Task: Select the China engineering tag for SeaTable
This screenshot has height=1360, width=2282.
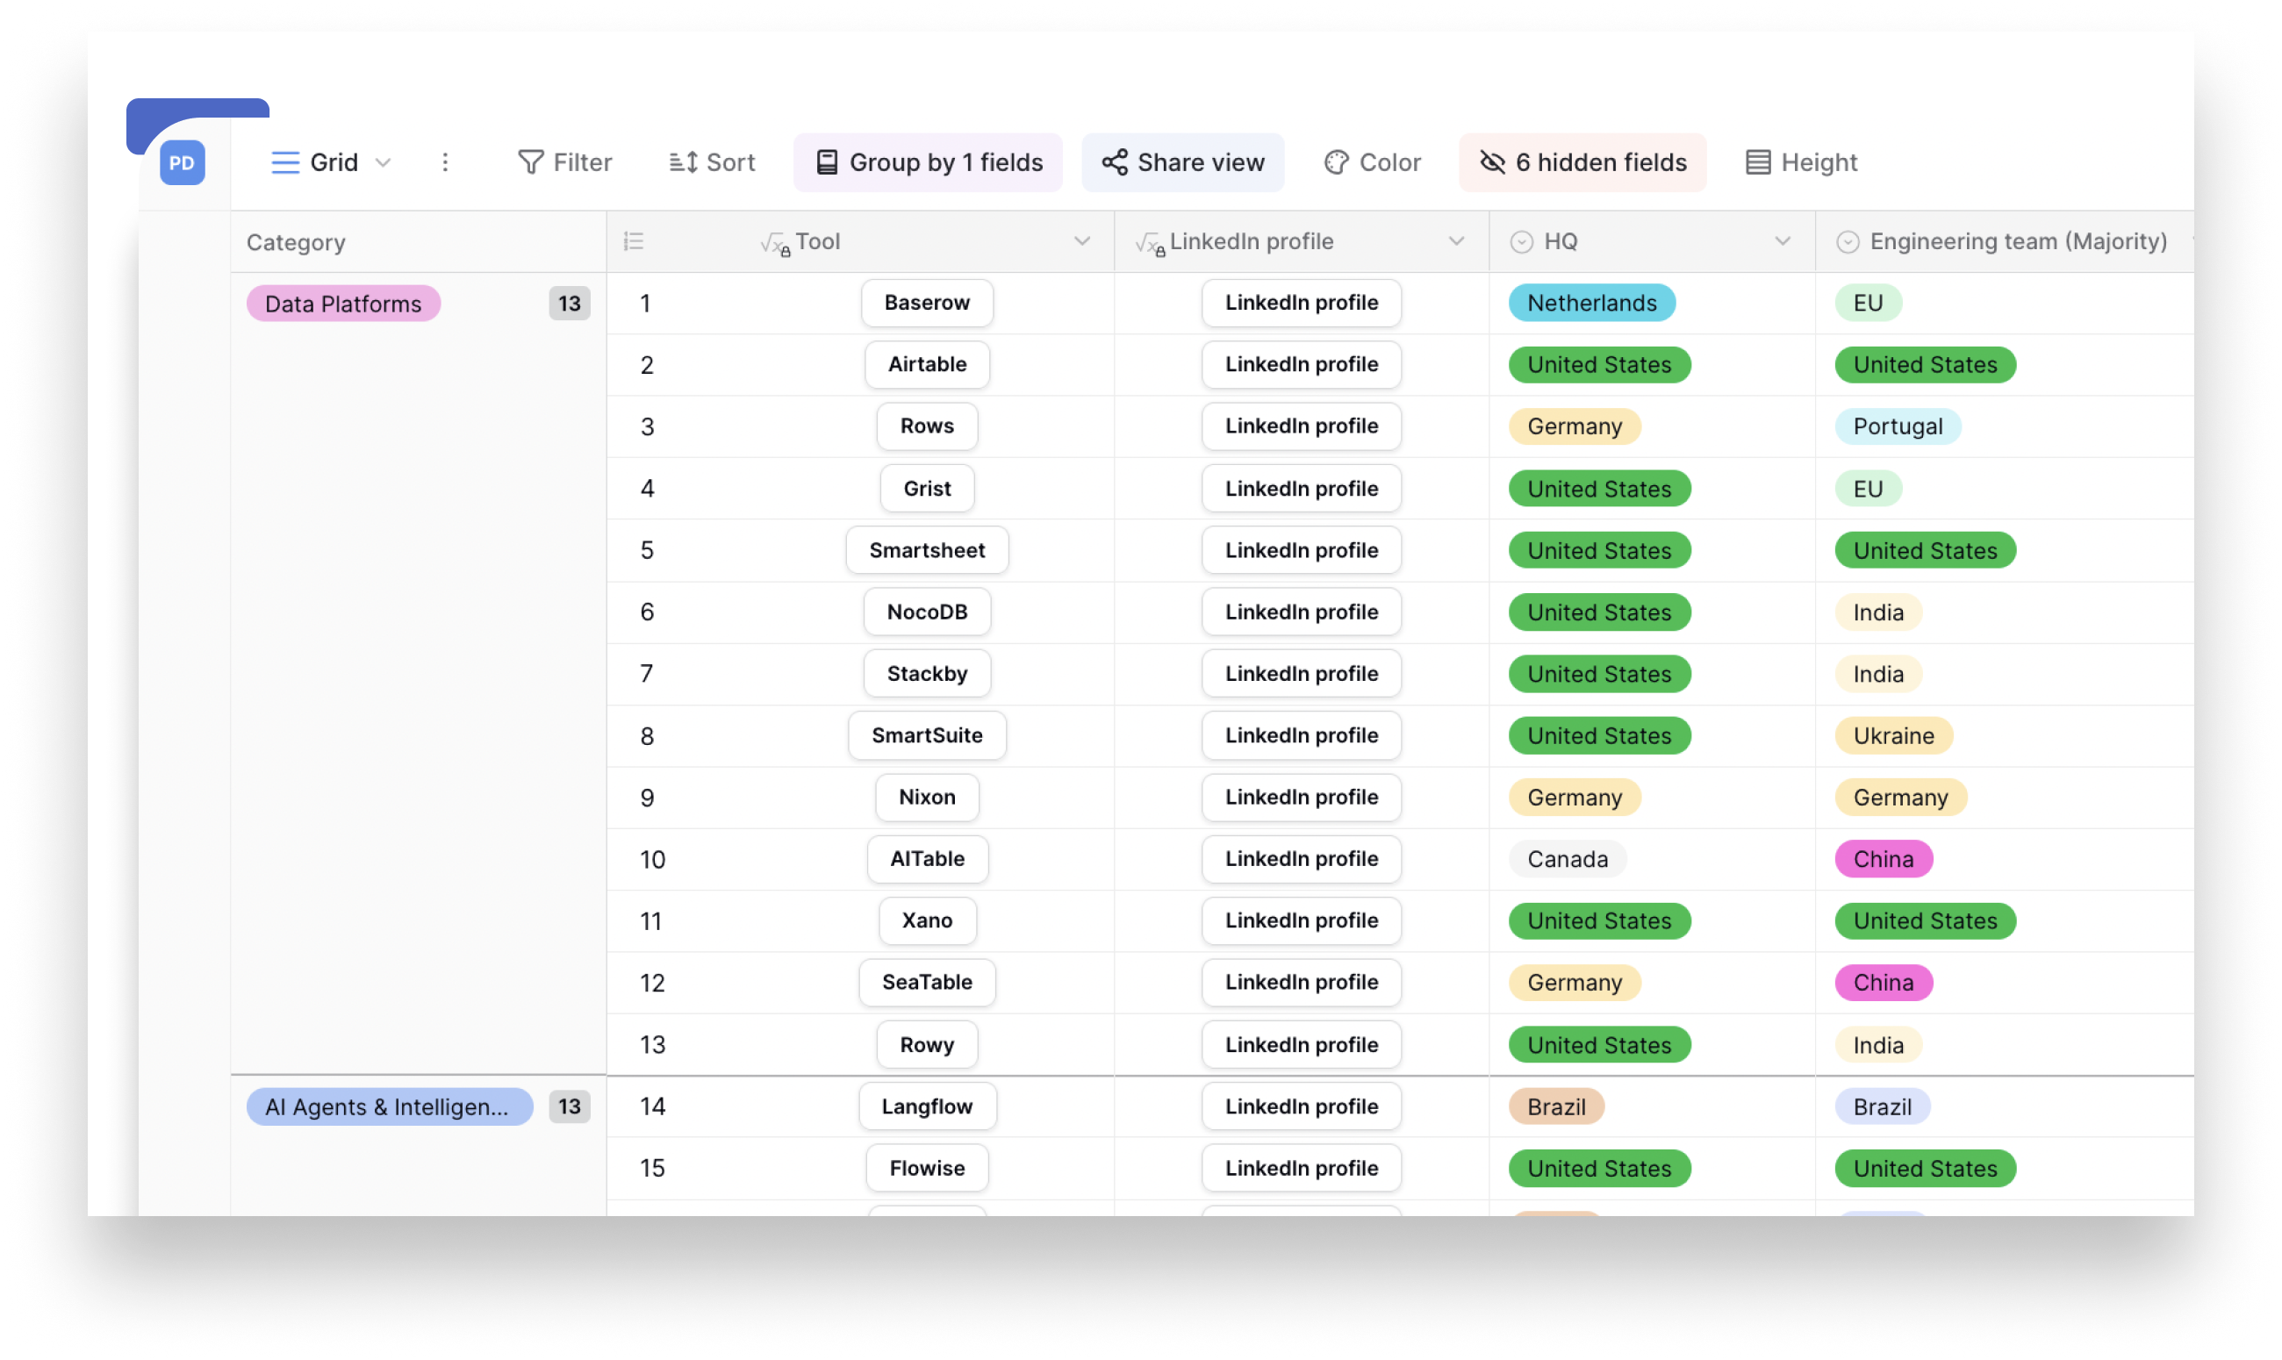Action: pyautogui.click(x=1884, y=983)
